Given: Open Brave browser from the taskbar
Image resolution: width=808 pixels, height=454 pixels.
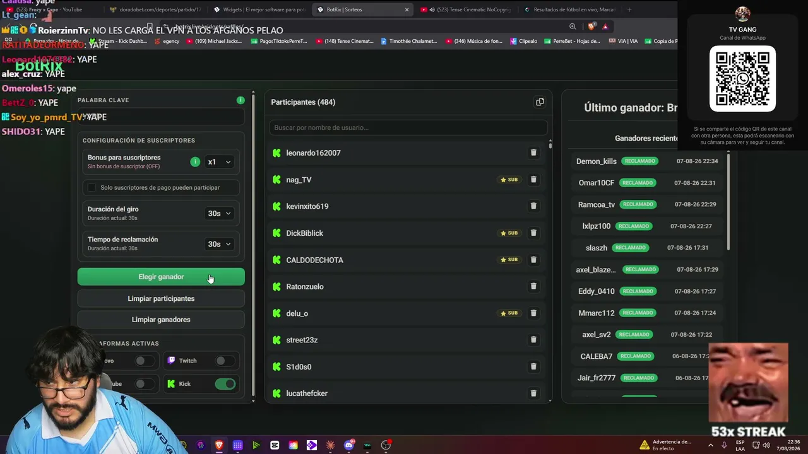Looking at the screenshot, I should [219, 445].
